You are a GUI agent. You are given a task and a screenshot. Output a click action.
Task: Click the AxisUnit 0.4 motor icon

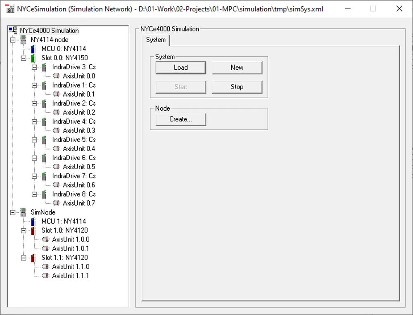click(x=56, y=149)
